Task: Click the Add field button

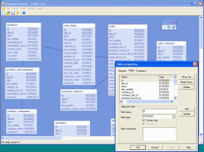Action: coord(186,109)
